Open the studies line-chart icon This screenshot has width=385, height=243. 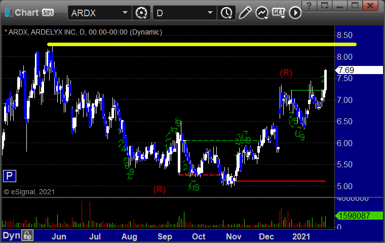click(x=262, y=13)
